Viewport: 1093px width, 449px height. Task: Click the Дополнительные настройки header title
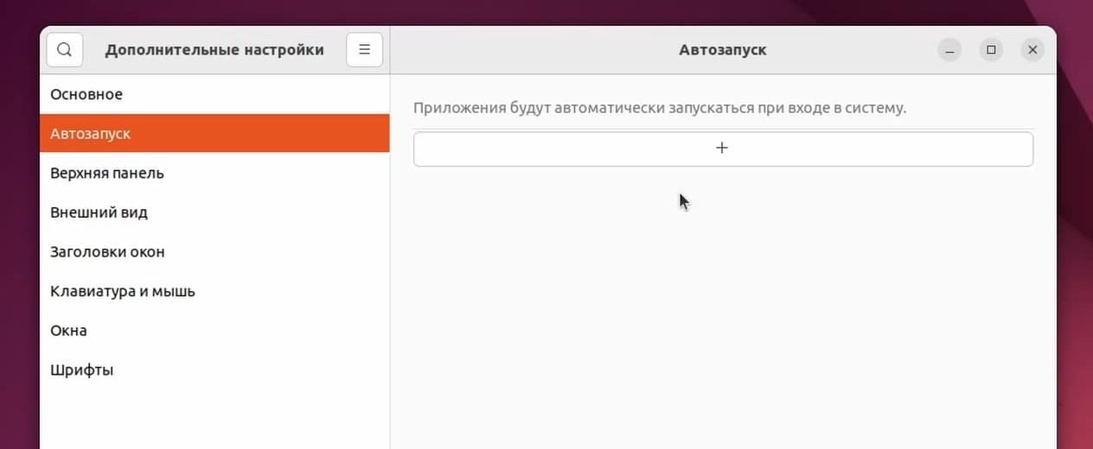pyautogui.click(x=214, y=50)
